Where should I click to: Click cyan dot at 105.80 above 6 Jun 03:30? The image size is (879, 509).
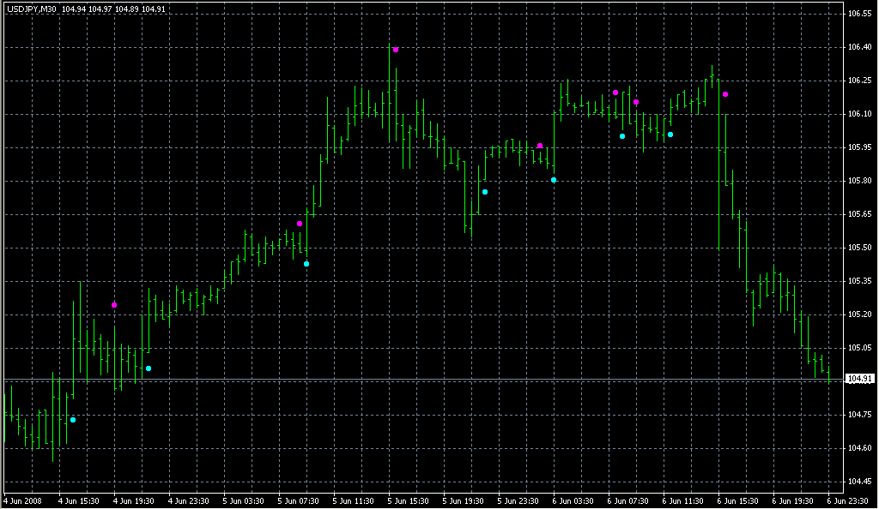(554, 180)
